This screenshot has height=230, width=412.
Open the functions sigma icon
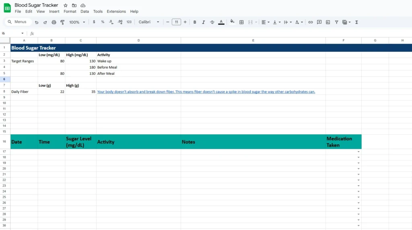356,22
